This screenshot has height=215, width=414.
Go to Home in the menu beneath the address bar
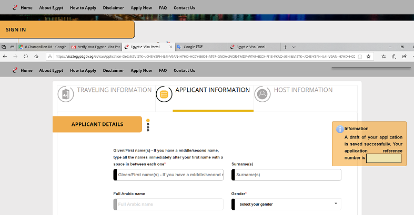point(26,70)
